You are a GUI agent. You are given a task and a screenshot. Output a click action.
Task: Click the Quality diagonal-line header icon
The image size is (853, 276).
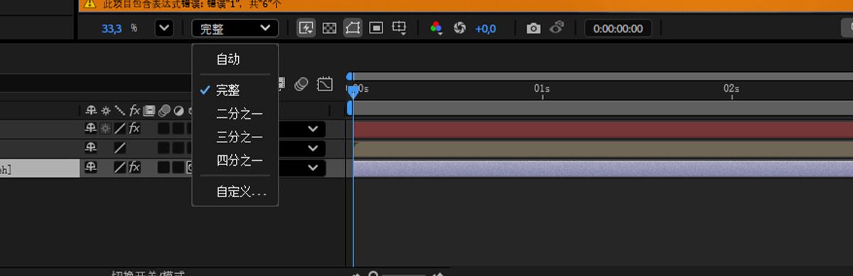(x=119, y=111)
